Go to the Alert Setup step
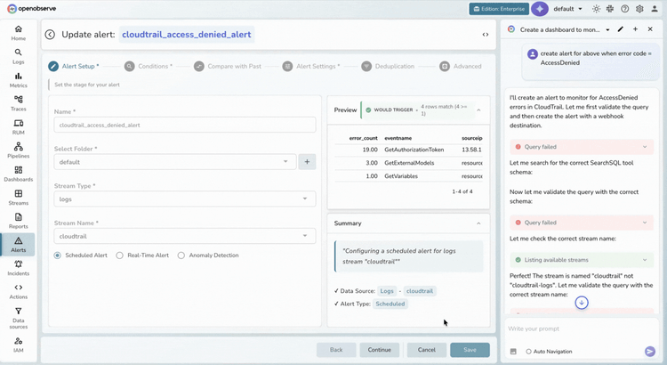This screenshot has height=365, width=667. 74,66
